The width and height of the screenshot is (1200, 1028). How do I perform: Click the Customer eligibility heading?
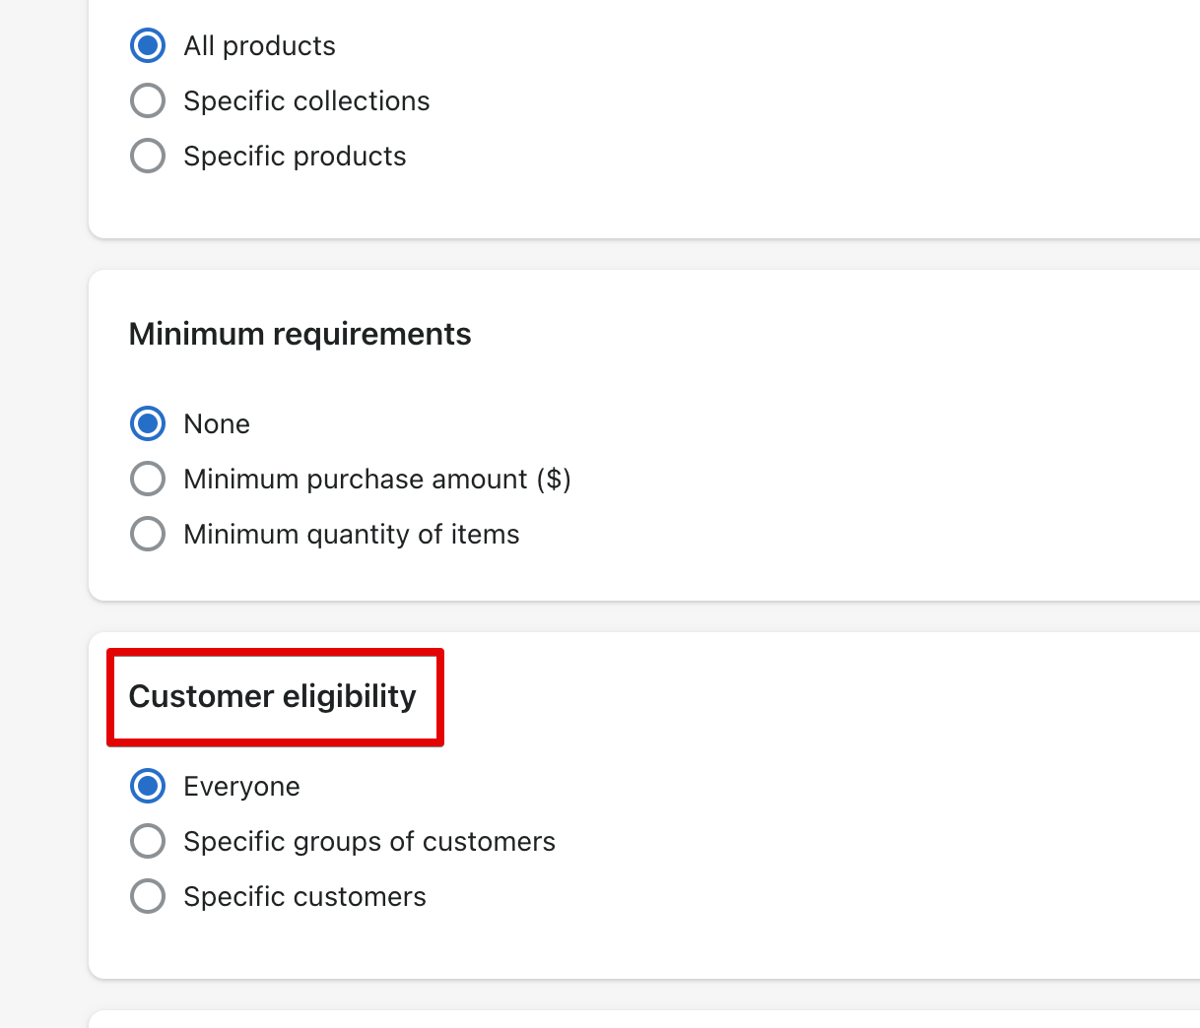(273, 696)
